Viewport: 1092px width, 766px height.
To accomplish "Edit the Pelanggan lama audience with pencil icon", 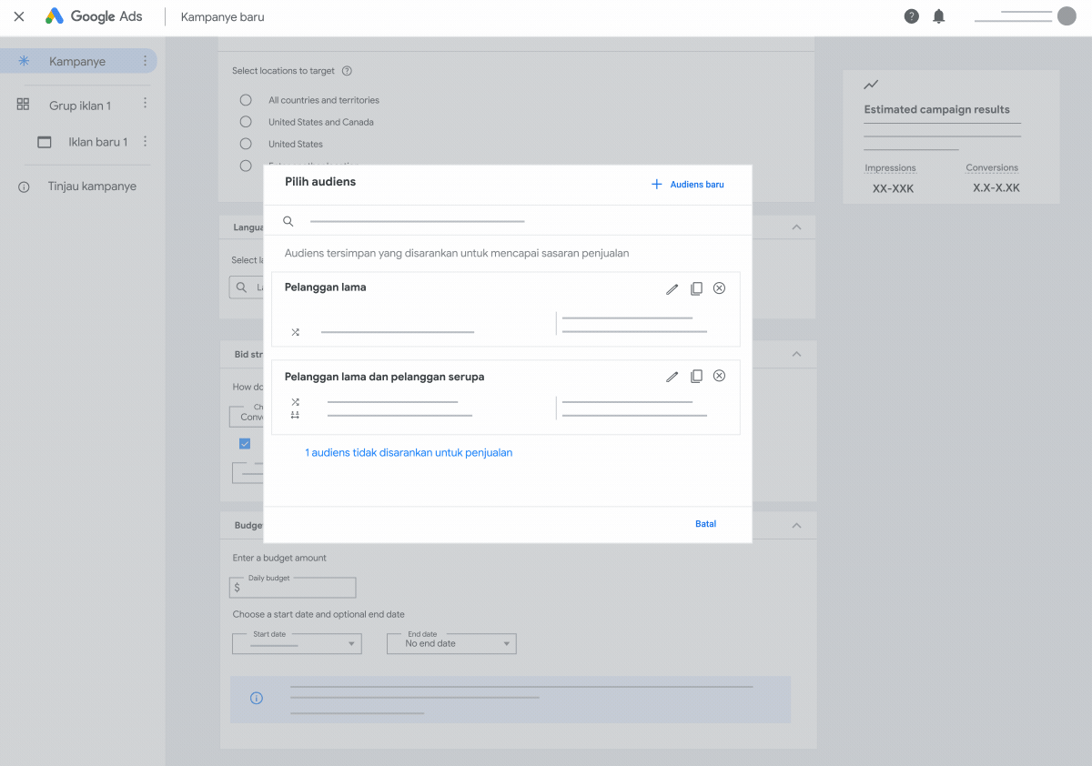I will pyautogui.click(x=672, y=288).
